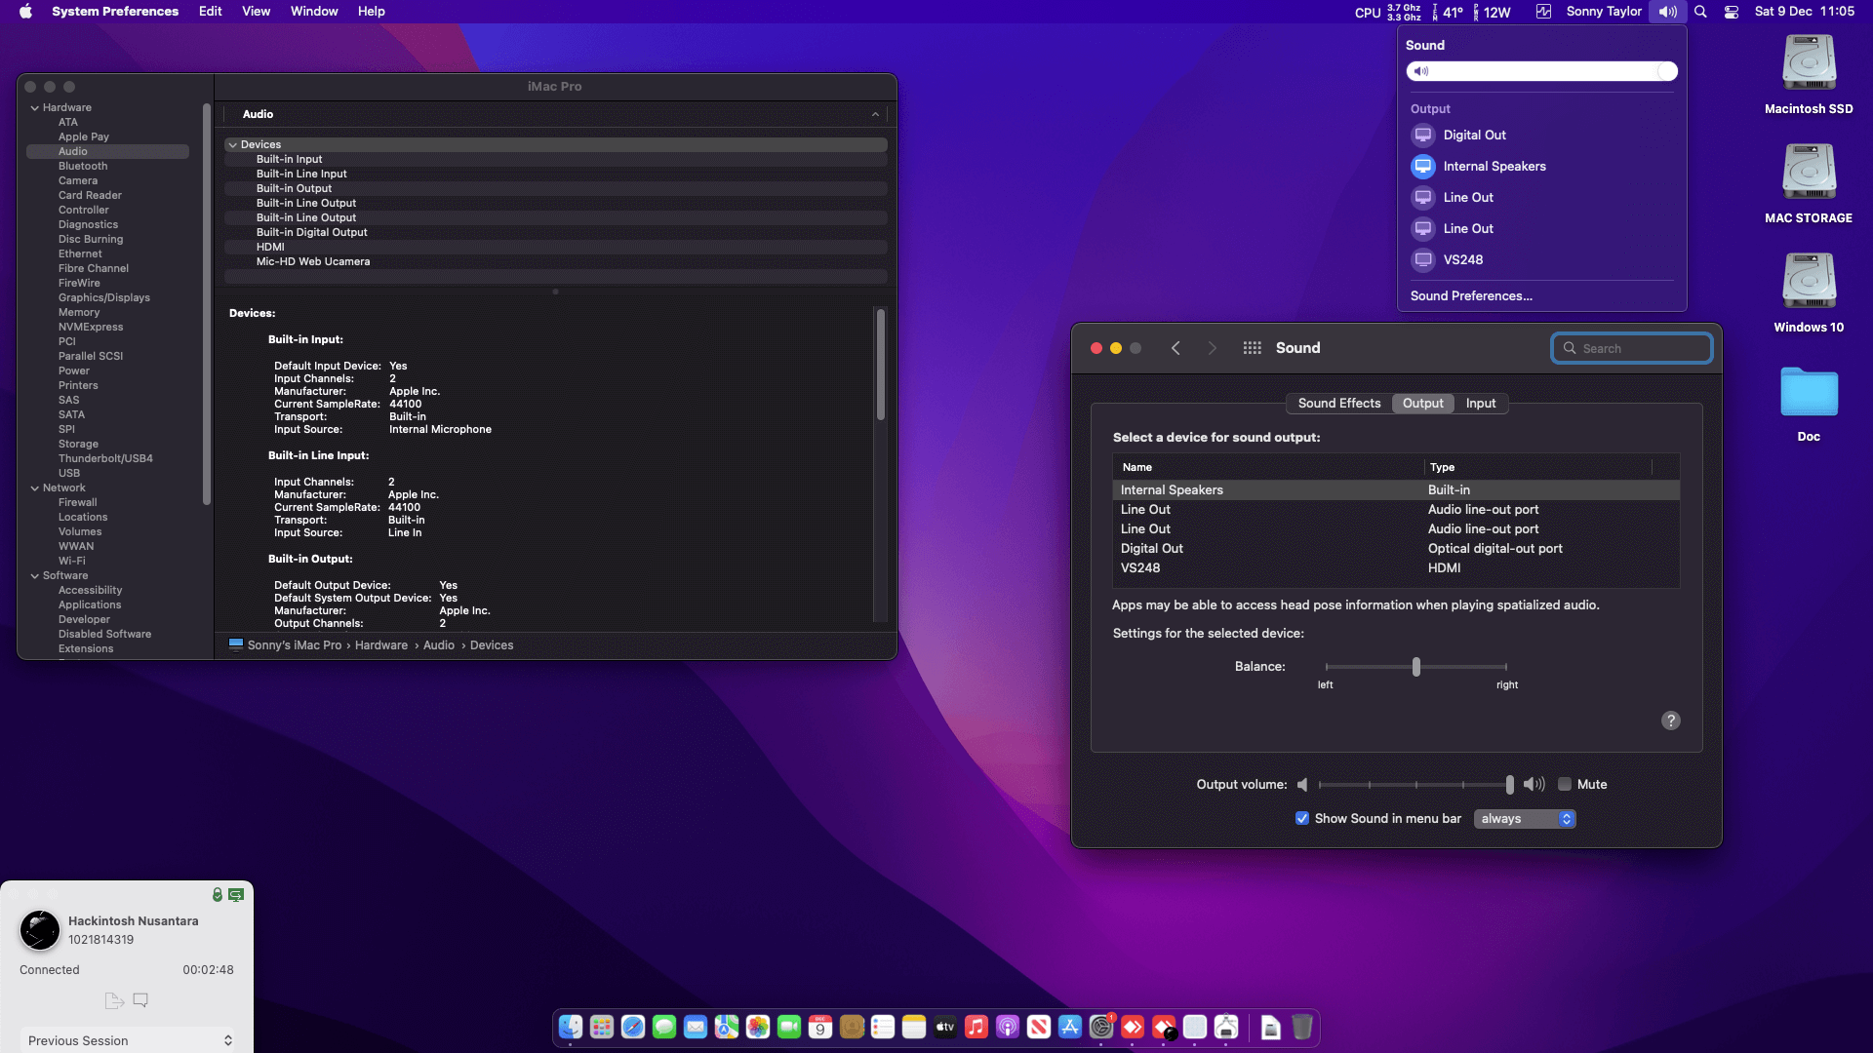Collapse the Hardware tree section
The height and width of the screenshot is (1053, 1873).
[35, 108]
